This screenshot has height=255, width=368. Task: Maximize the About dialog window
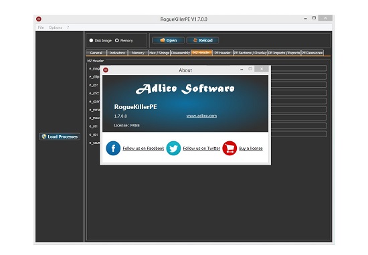coord(250,69)
